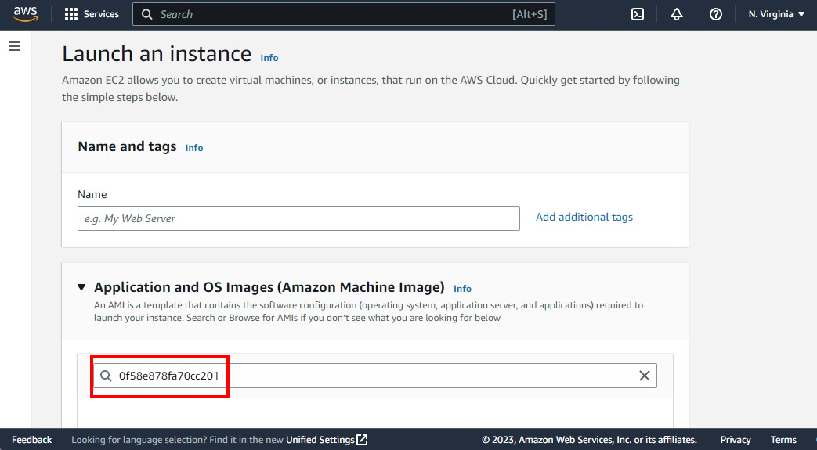Click the instance Name input field
This screenshot has width=817, height=450.
pyautogui.click(x=298, y=218)
